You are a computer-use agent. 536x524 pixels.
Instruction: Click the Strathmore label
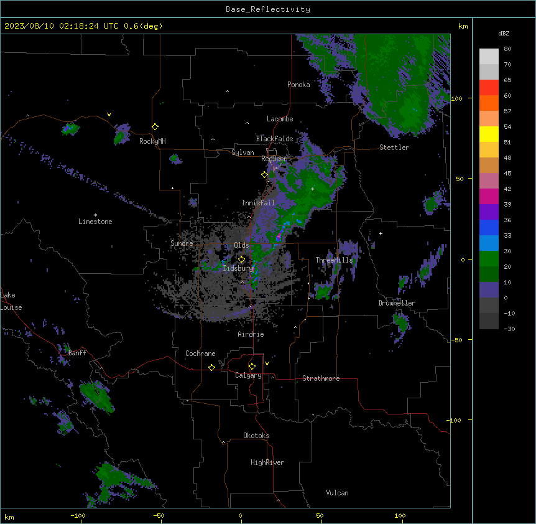click(x=321, y=378)
